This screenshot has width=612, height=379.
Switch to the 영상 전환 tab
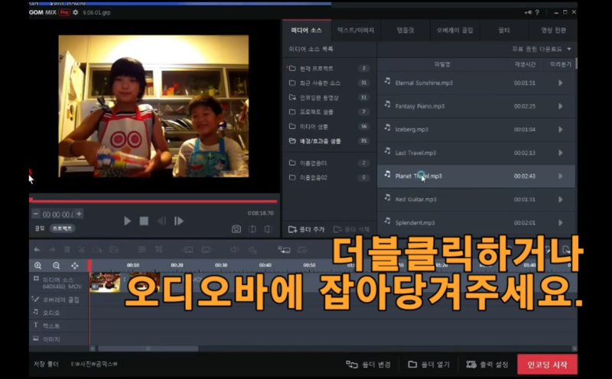click(x=553, y=30)
